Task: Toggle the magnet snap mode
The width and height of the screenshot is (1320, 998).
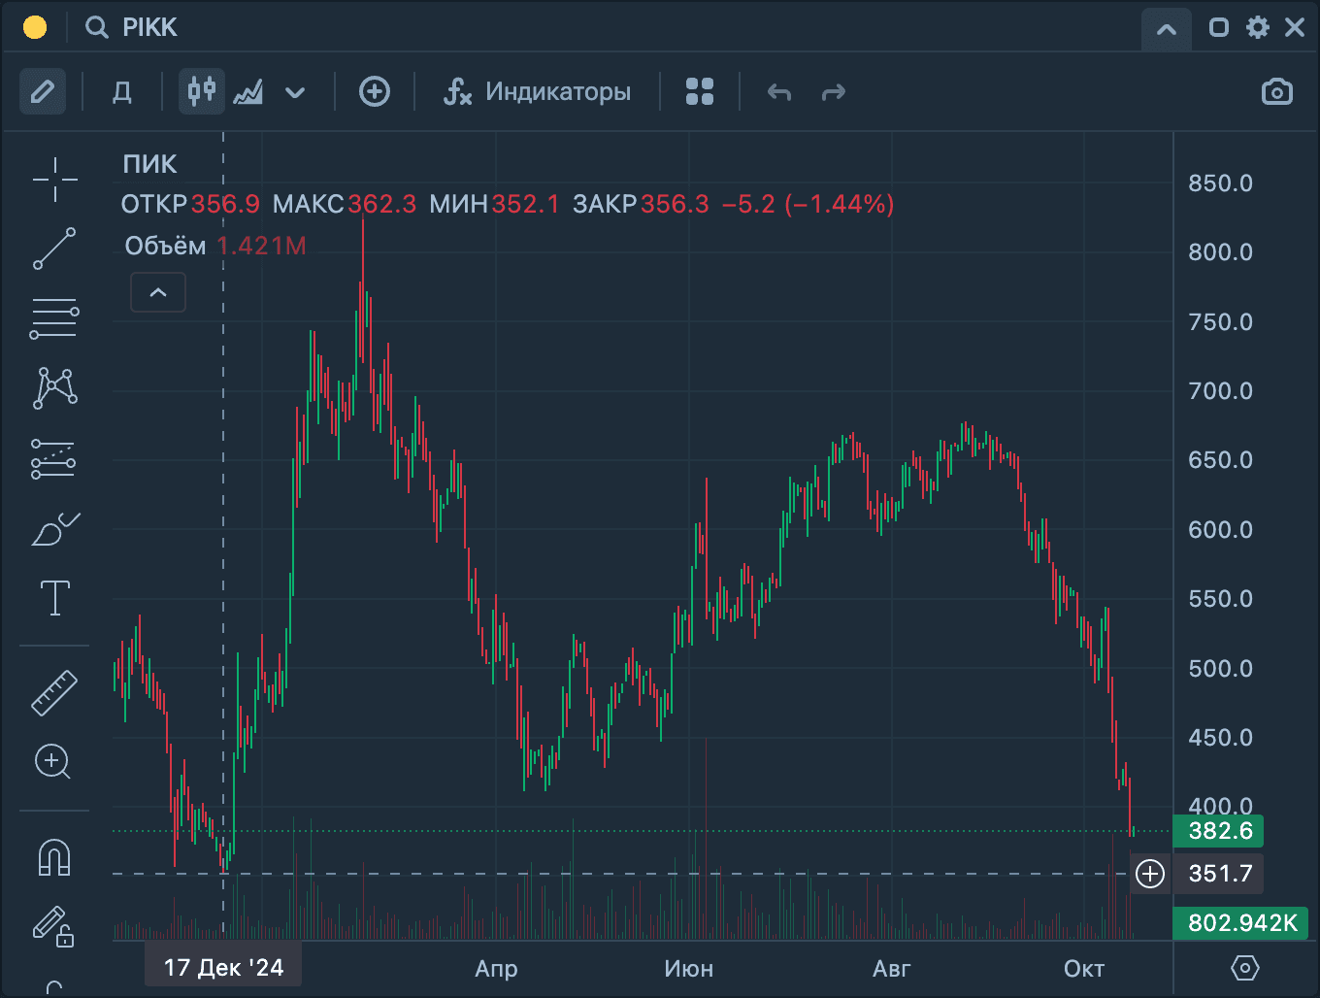Action: pos(54,857)
